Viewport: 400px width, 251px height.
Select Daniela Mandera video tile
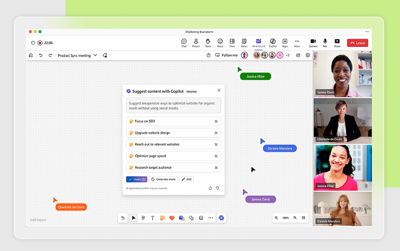343,209
